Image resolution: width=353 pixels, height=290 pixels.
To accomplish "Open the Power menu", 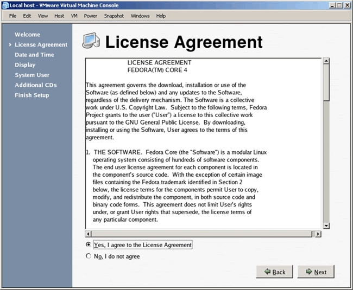I will 91,16.
